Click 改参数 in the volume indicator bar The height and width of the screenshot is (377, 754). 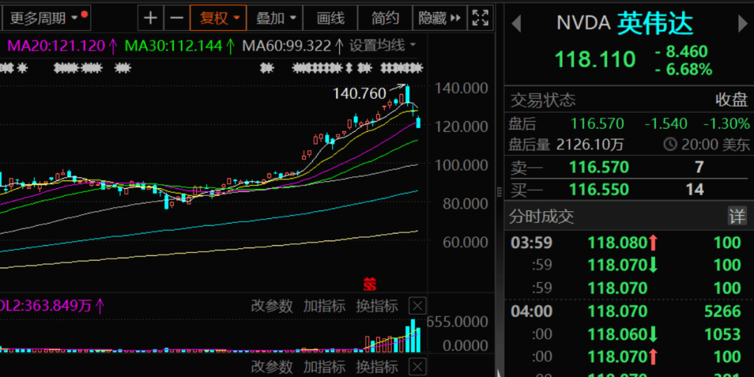pyautogui.click(x=272, y=306)
